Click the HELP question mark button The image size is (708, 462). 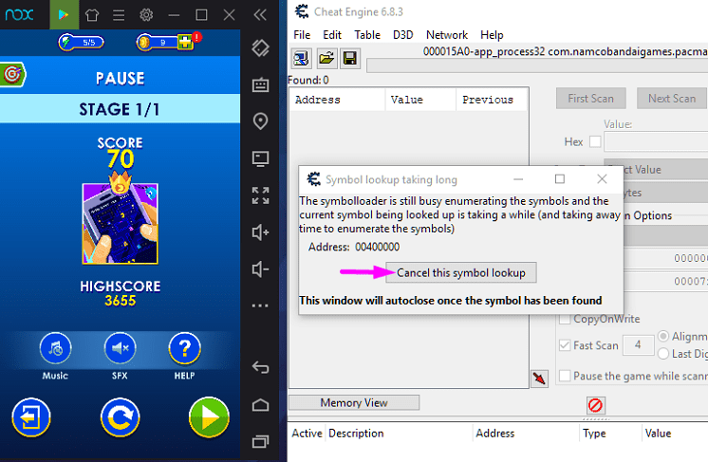click(x=185, y=348)
